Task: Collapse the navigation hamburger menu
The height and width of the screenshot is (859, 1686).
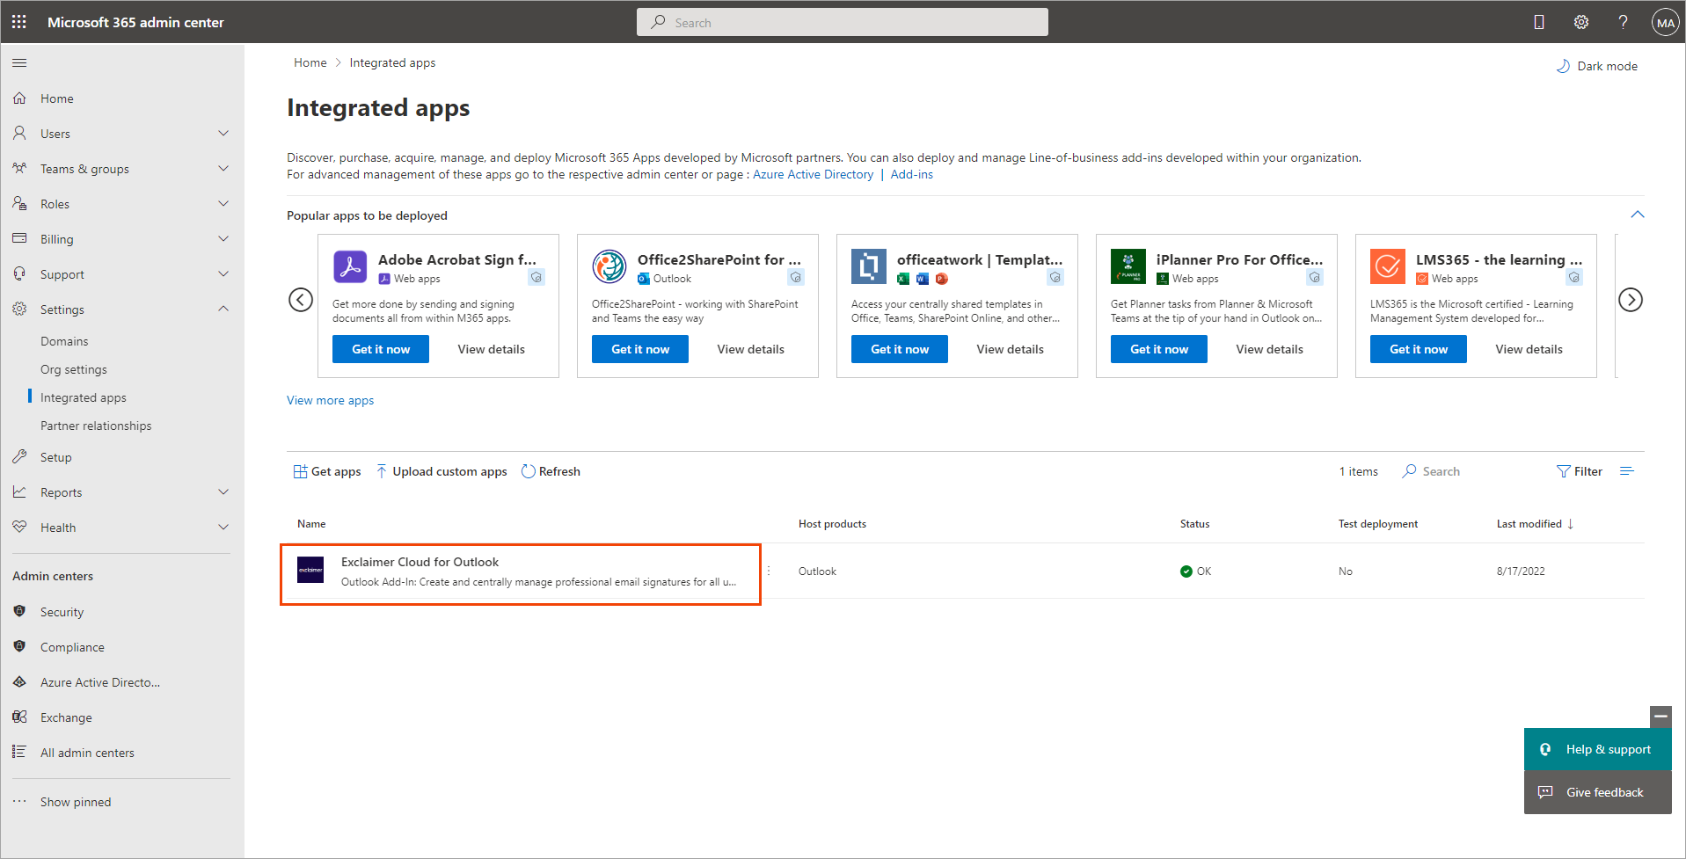Action: (x=19, y=62)
